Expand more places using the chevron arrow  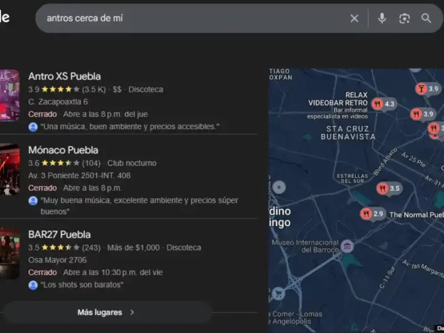(132, 312)
